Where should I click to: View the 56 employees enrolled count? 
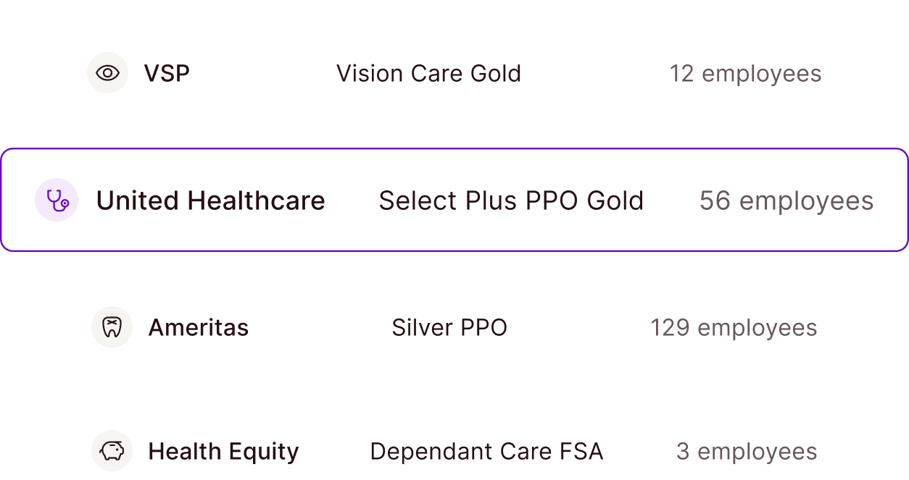pos(786,201)
